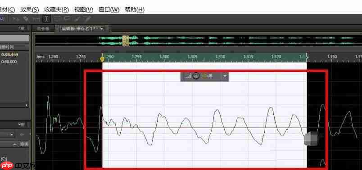Select the Move tool in toolbar
The width and height of the screenshot is (362, 170).
[x=16, y=19]
